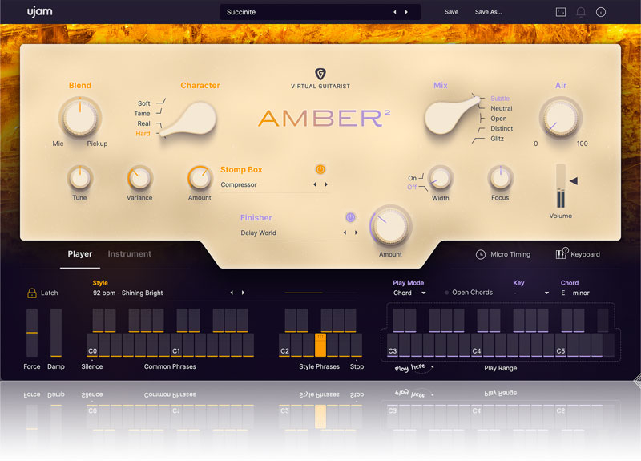Disable the Finisher power button
This screenshot has height=461, width=641.
(350, 217)
